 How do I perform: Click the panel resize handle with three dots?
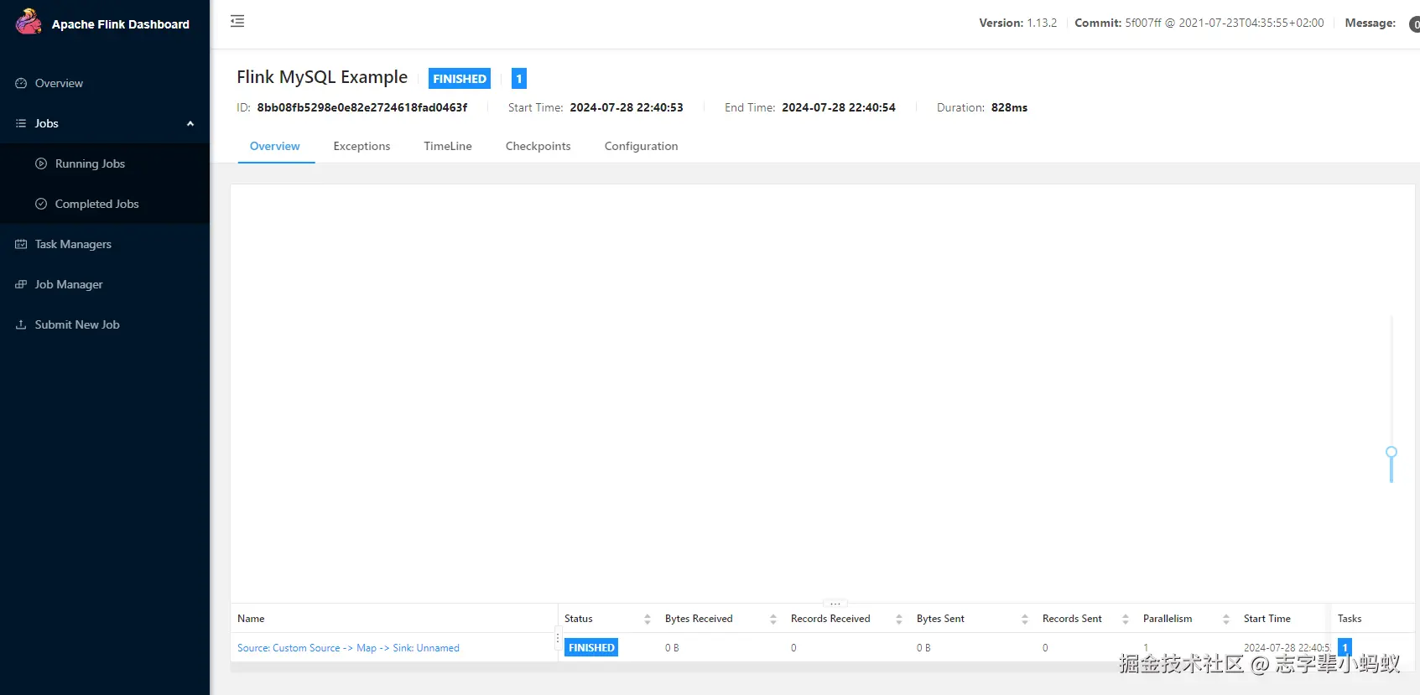(835, 604)
